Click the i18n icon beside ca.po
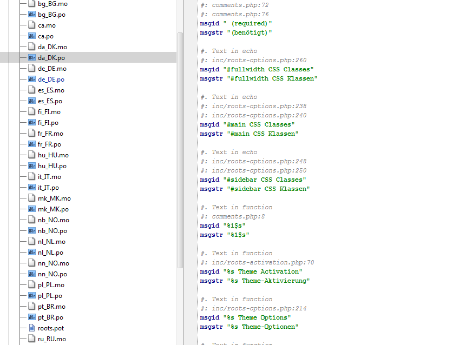This screenshot has width=453, height=345. click(31, 36)
